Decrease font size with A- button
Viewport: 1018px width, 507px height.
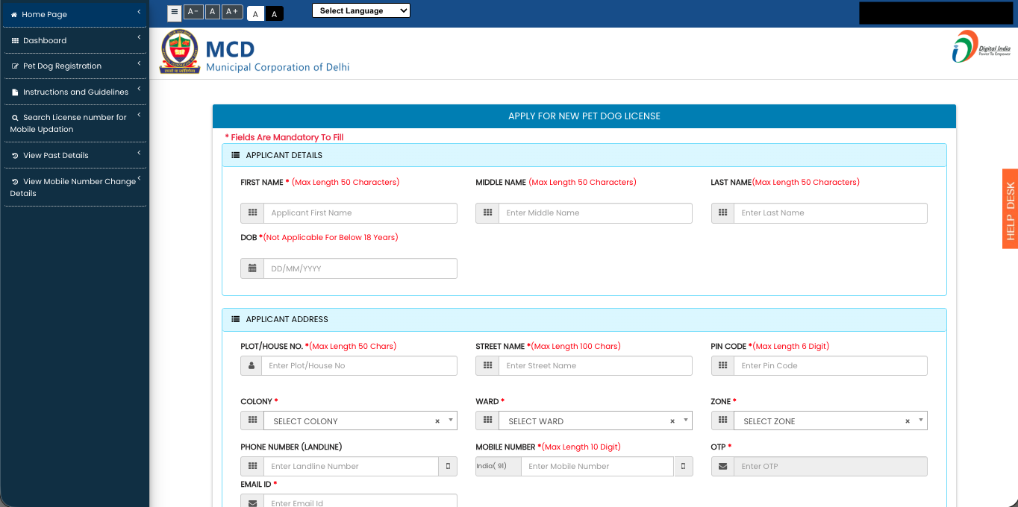(193, 12)
